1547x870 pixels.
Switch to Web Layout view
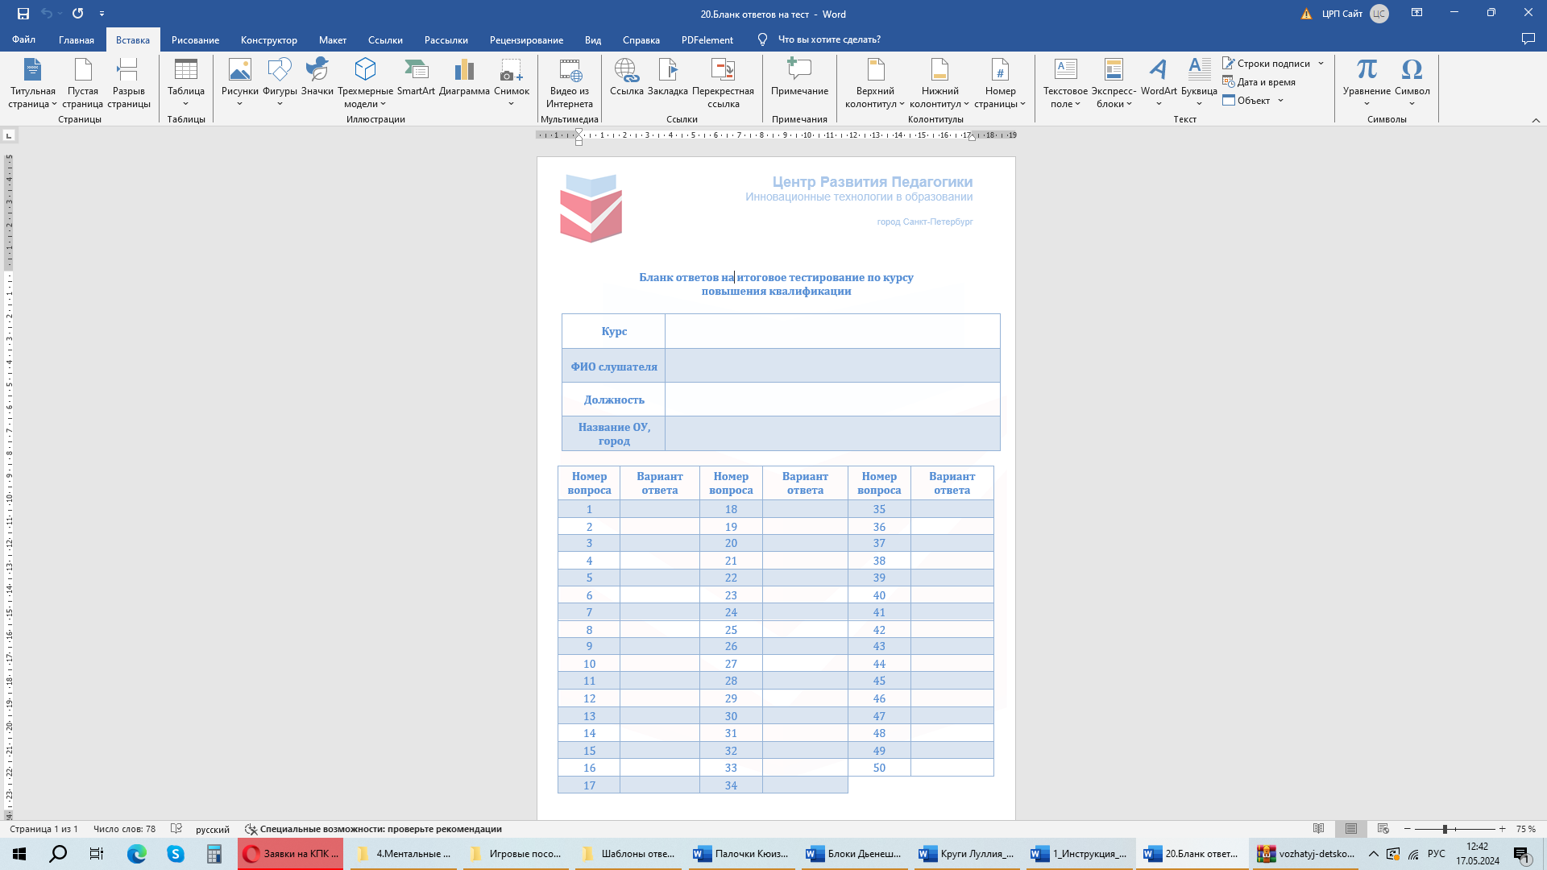pyautogui.click(x=1383, y=829)
